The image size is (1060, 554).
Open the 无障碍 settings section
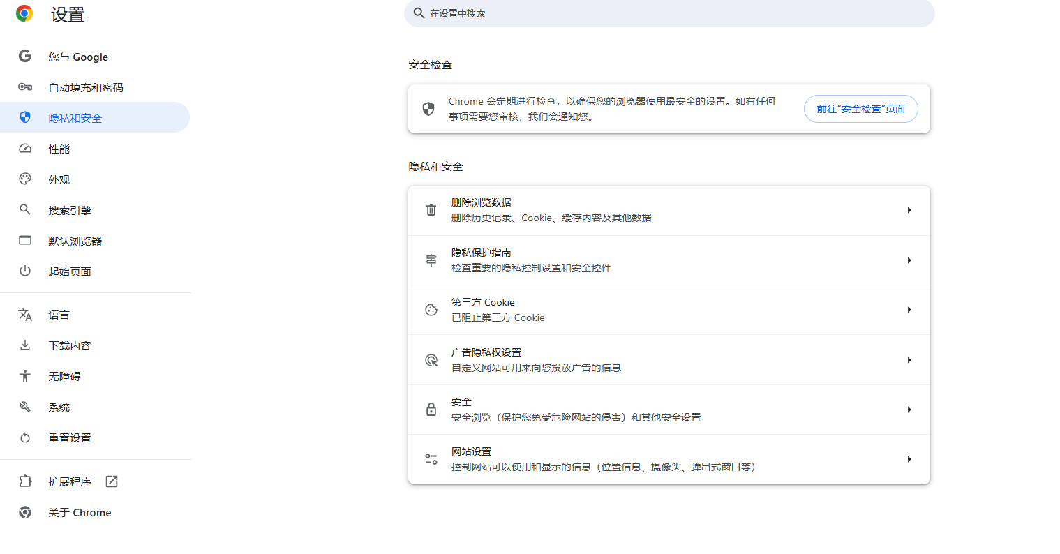point(95,376)
